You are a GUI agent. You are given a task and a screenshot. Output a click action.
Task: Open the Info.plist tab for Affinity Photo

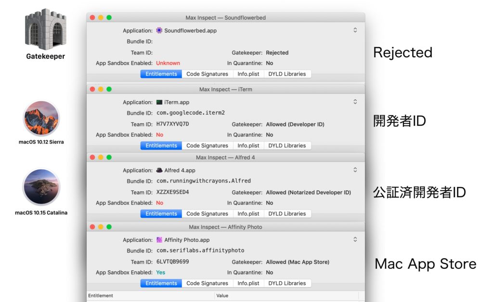pos(248,283)
